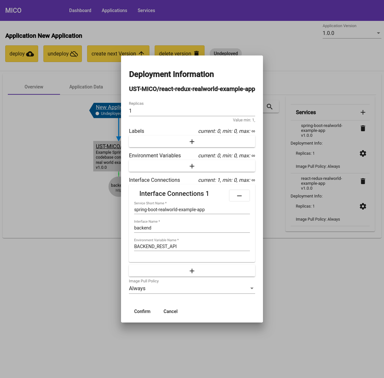Click the trash icon on delete version
This screenshot has width=384, height=378.
tap(196, 54)
